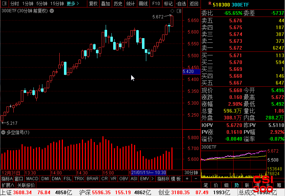Click the 创业 index 3180.35

pyautogui.click(x=180, y=192)
